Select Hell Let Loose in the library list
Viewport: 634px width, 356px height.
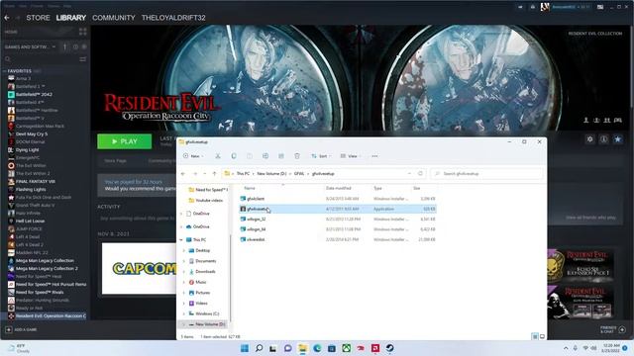coord(30,222)
